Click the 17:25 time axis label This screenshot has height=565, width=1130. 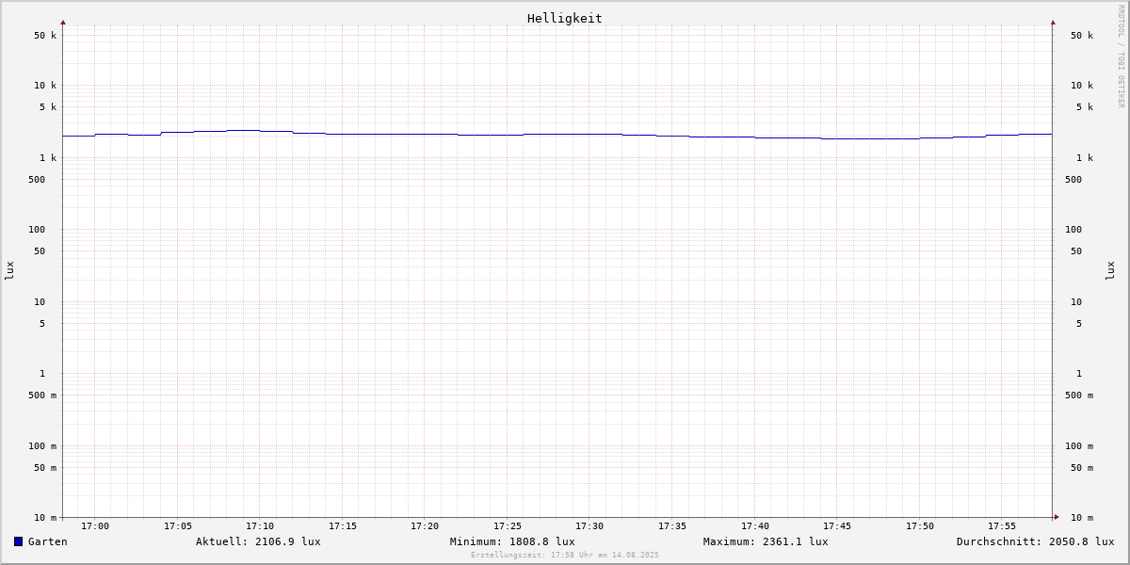pyautogui.click(x=508, y=526)
